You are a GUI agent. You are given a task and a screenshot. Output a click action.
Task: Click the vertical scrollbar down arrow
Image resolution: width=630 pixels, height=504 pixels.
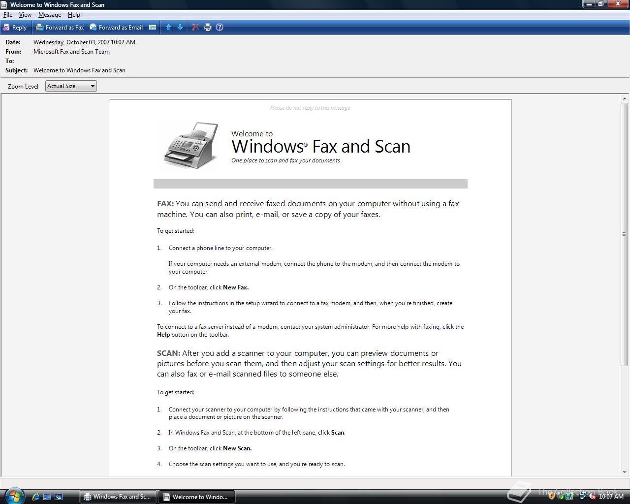point(625,472)
